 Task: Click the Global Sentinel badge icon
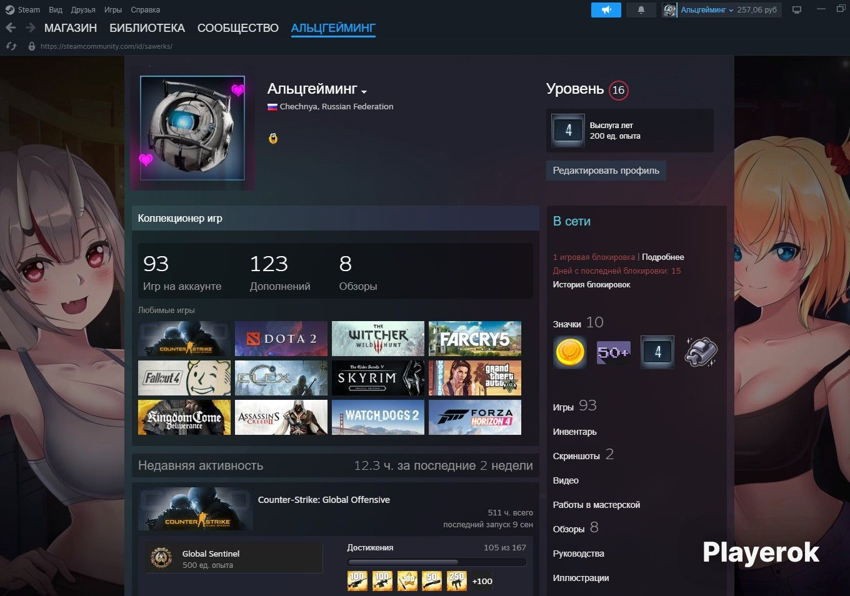coord(161,558)
